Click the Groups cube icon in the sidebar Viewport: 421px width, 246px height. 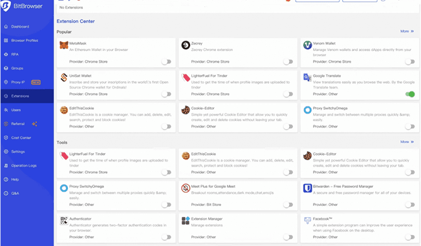[x=6, y=68]
